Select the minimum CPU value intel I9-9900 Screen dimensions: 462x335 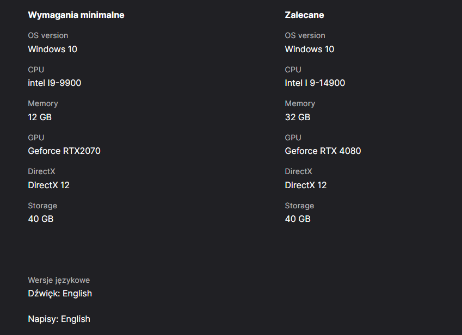click(54, 83)
